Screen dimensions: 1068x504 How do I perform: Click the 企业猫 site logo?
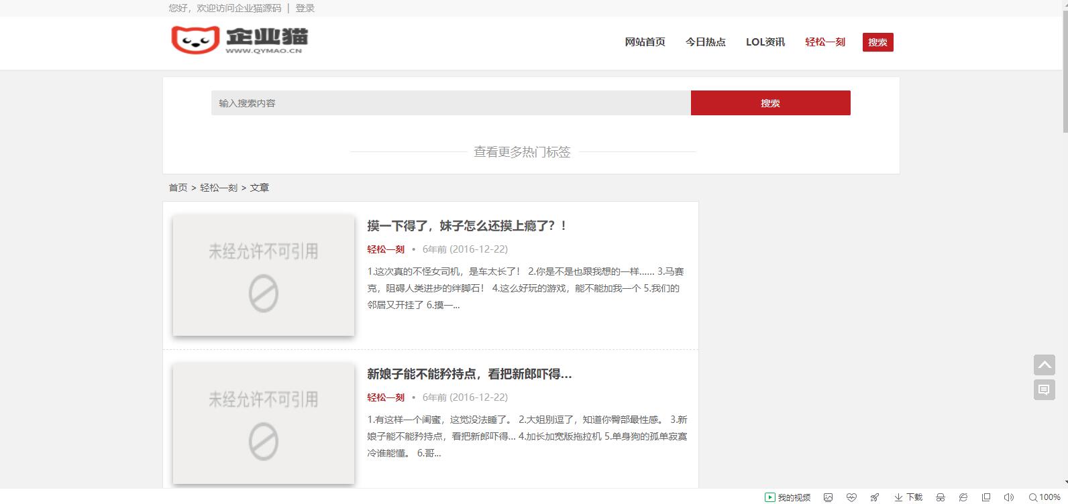[239, 40]
